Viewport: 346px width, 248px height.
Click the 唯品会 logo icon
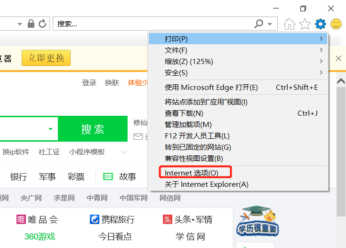(21, 220)
